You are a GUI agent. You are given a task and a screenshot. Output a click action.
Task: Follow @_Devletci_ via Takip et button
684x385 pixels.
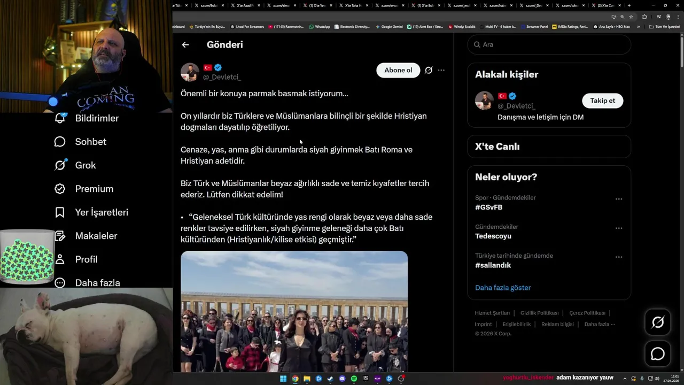coord(602,101)
